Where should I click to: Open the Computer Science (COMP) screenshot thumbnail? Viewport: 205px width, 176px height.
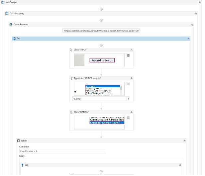[99, 123]
